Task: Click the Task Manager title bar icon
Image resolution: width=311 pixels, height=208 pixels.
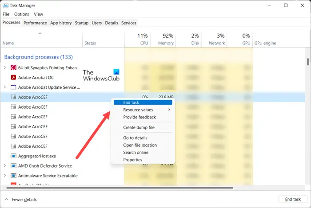Action: 5,5
